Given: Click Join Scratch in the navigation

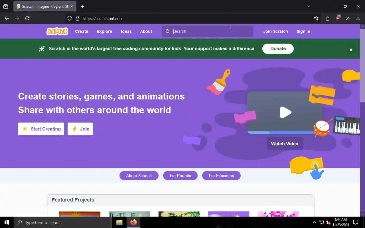Looking at the screenshot, I should pos(275,31).
